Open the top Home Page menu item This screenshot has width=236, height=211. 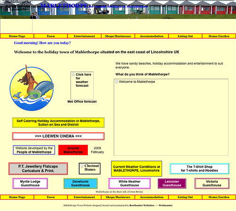17,36
